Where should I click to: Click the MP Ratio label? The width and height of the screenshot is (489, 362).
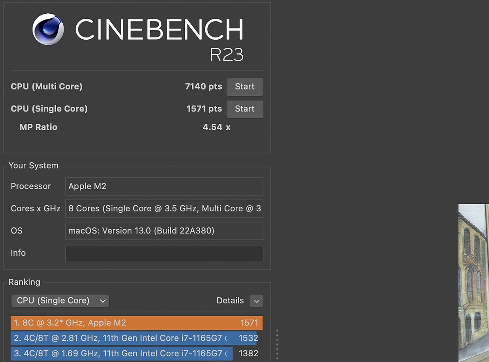pyautogui.click(x=38, y=127)
